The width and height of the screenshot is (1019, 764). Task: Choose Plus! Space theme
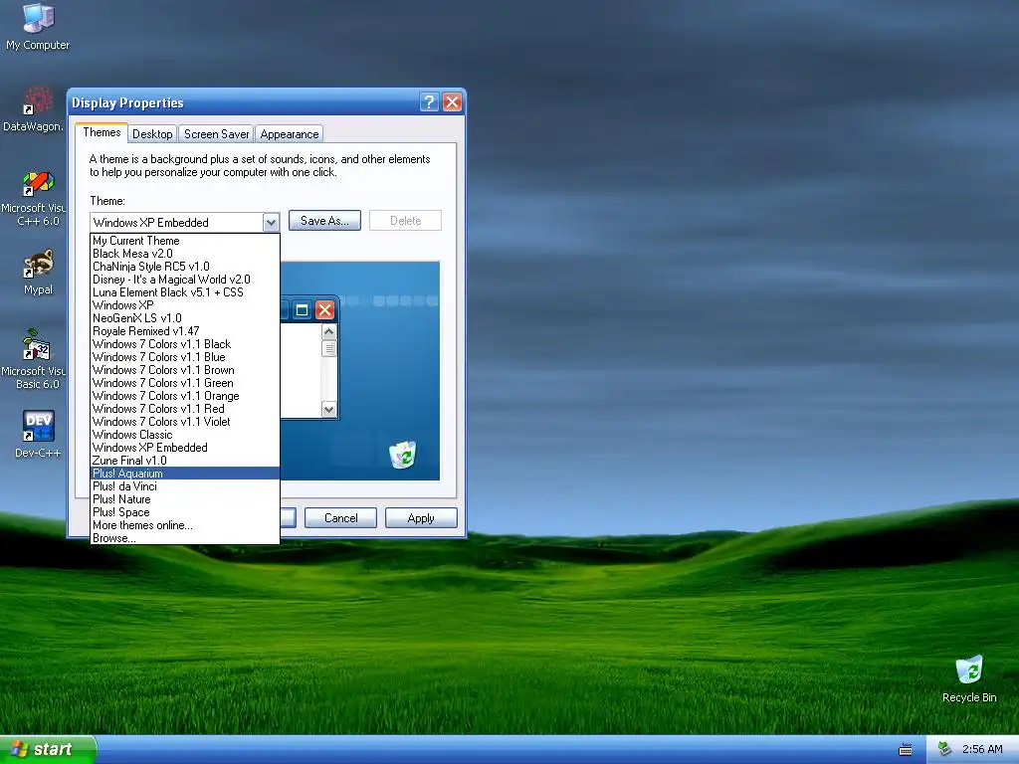tap(184, 512)
